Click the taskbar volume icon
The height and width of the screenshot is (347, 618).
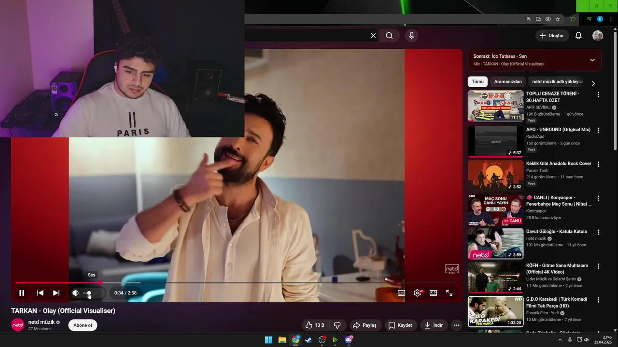pyautogui.click(x=586, y=340)
